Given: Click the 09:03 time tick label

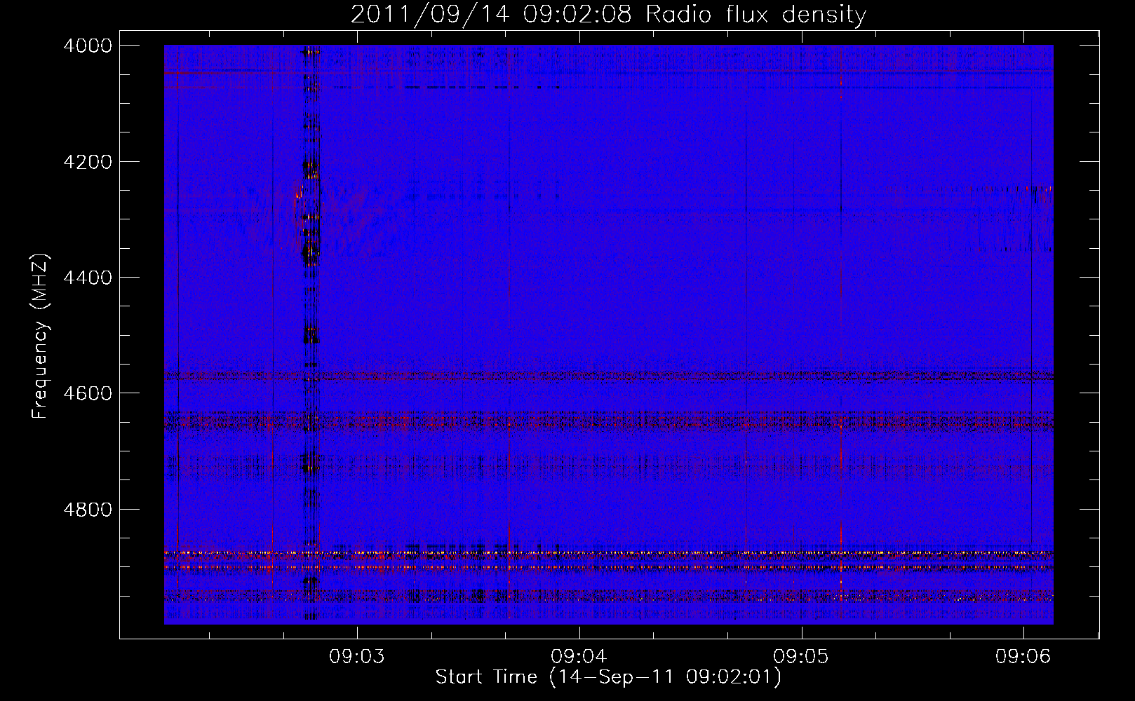Looking at the screenshot, I should click(x=358, y=657).
